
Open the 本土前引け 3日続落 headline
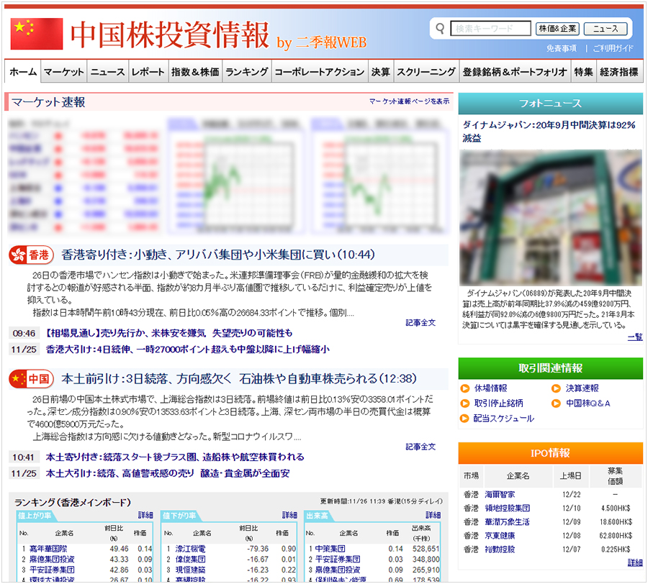pos(239,378)
